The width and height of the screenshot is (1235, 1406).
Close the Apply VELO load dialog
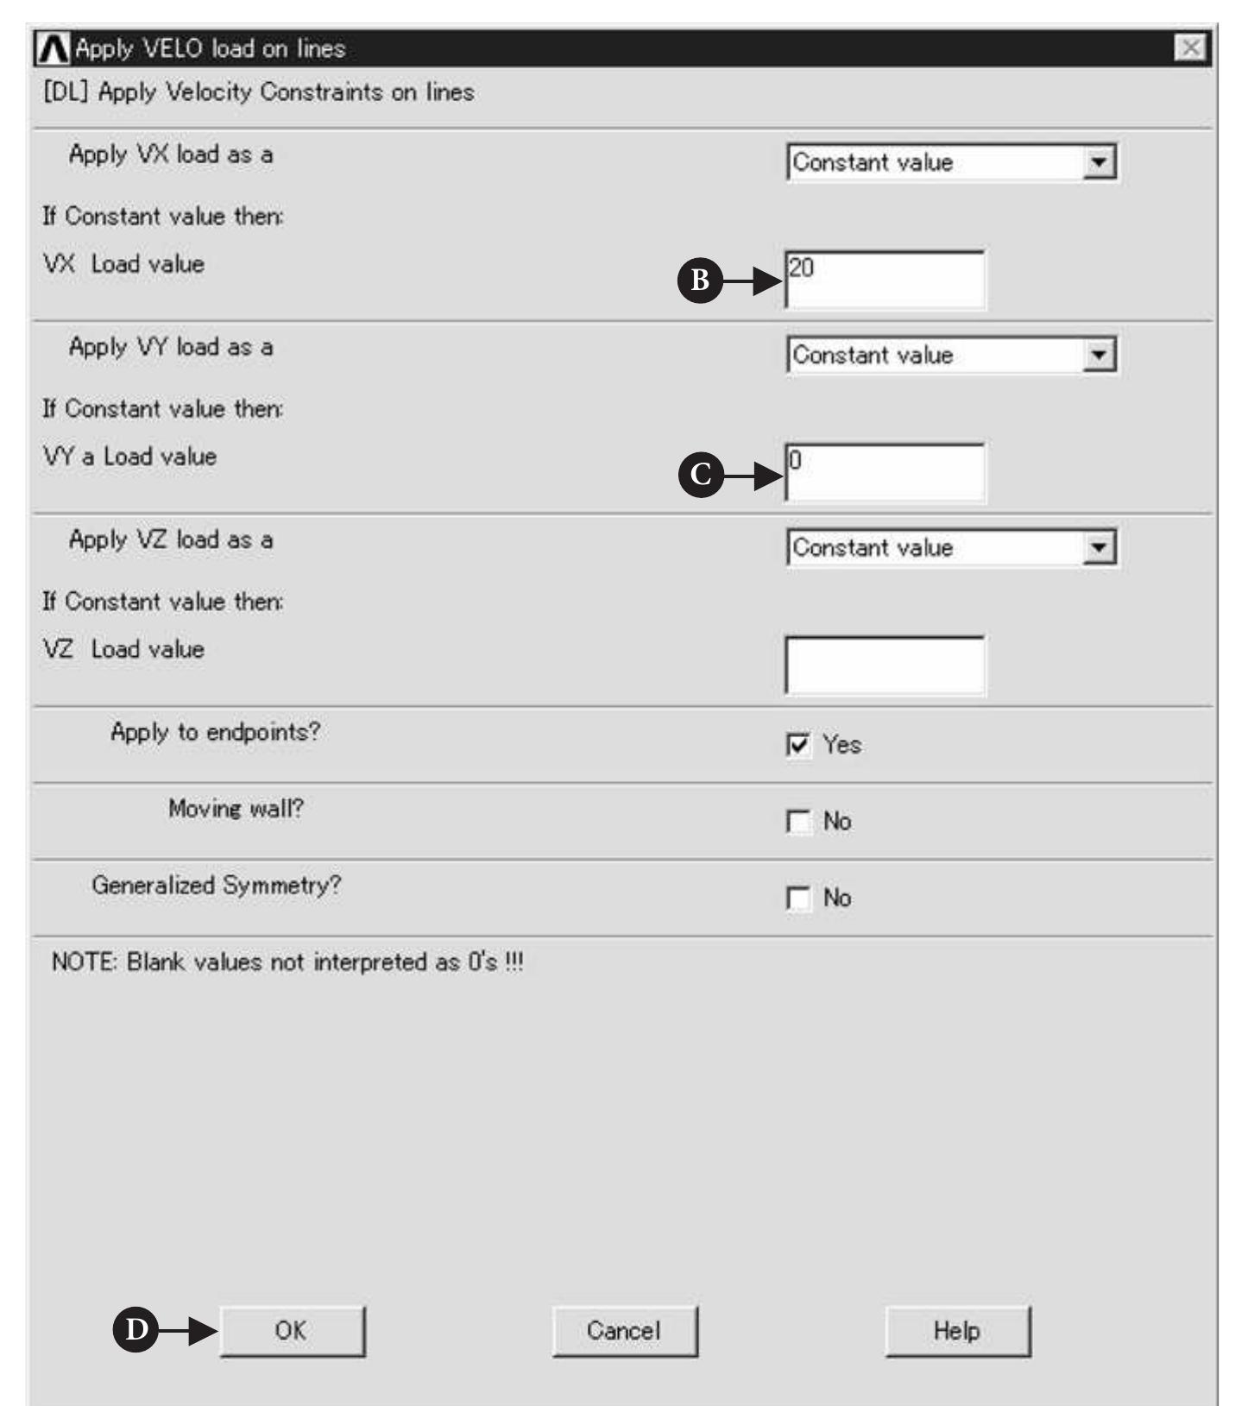coord(1190,48)
